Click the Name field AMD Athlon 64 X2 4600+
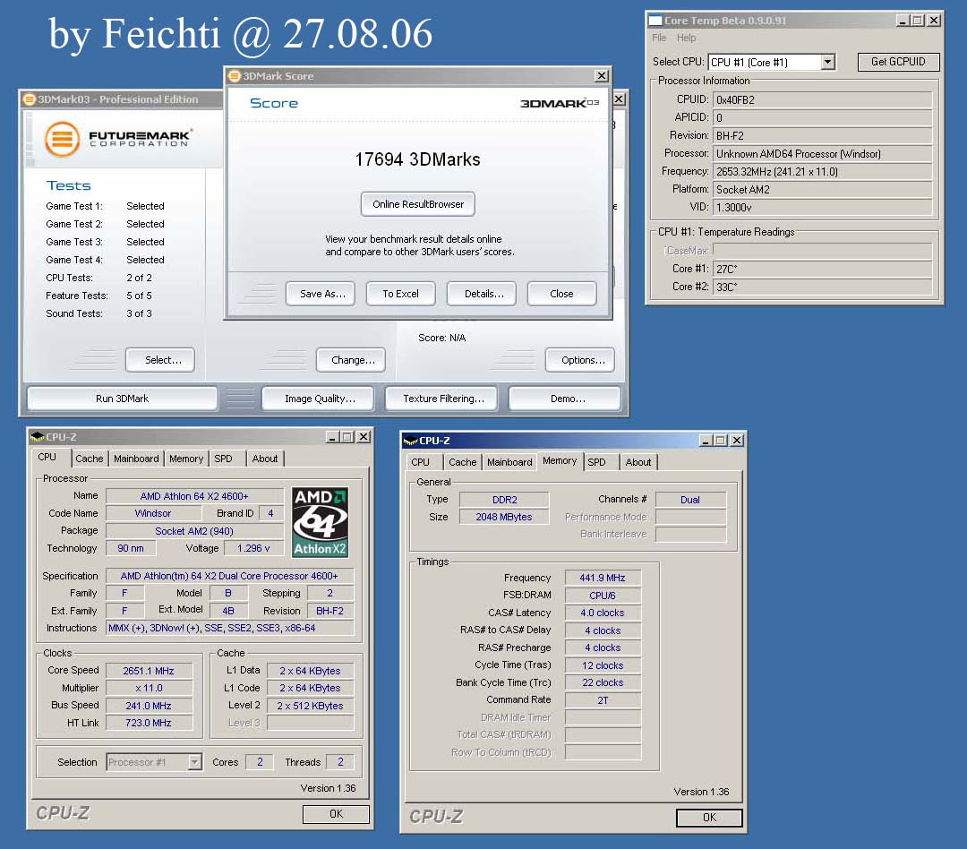967x849 pixels. click(194, 496)
